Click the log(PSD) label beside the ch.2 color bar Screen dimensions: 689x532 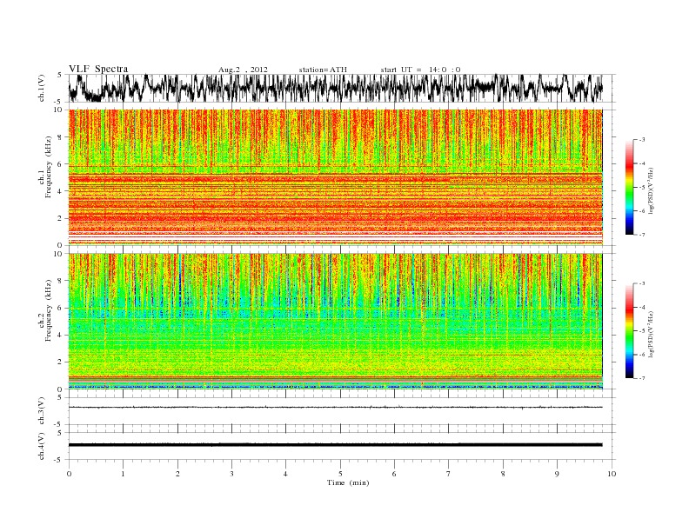pos(651,333)
